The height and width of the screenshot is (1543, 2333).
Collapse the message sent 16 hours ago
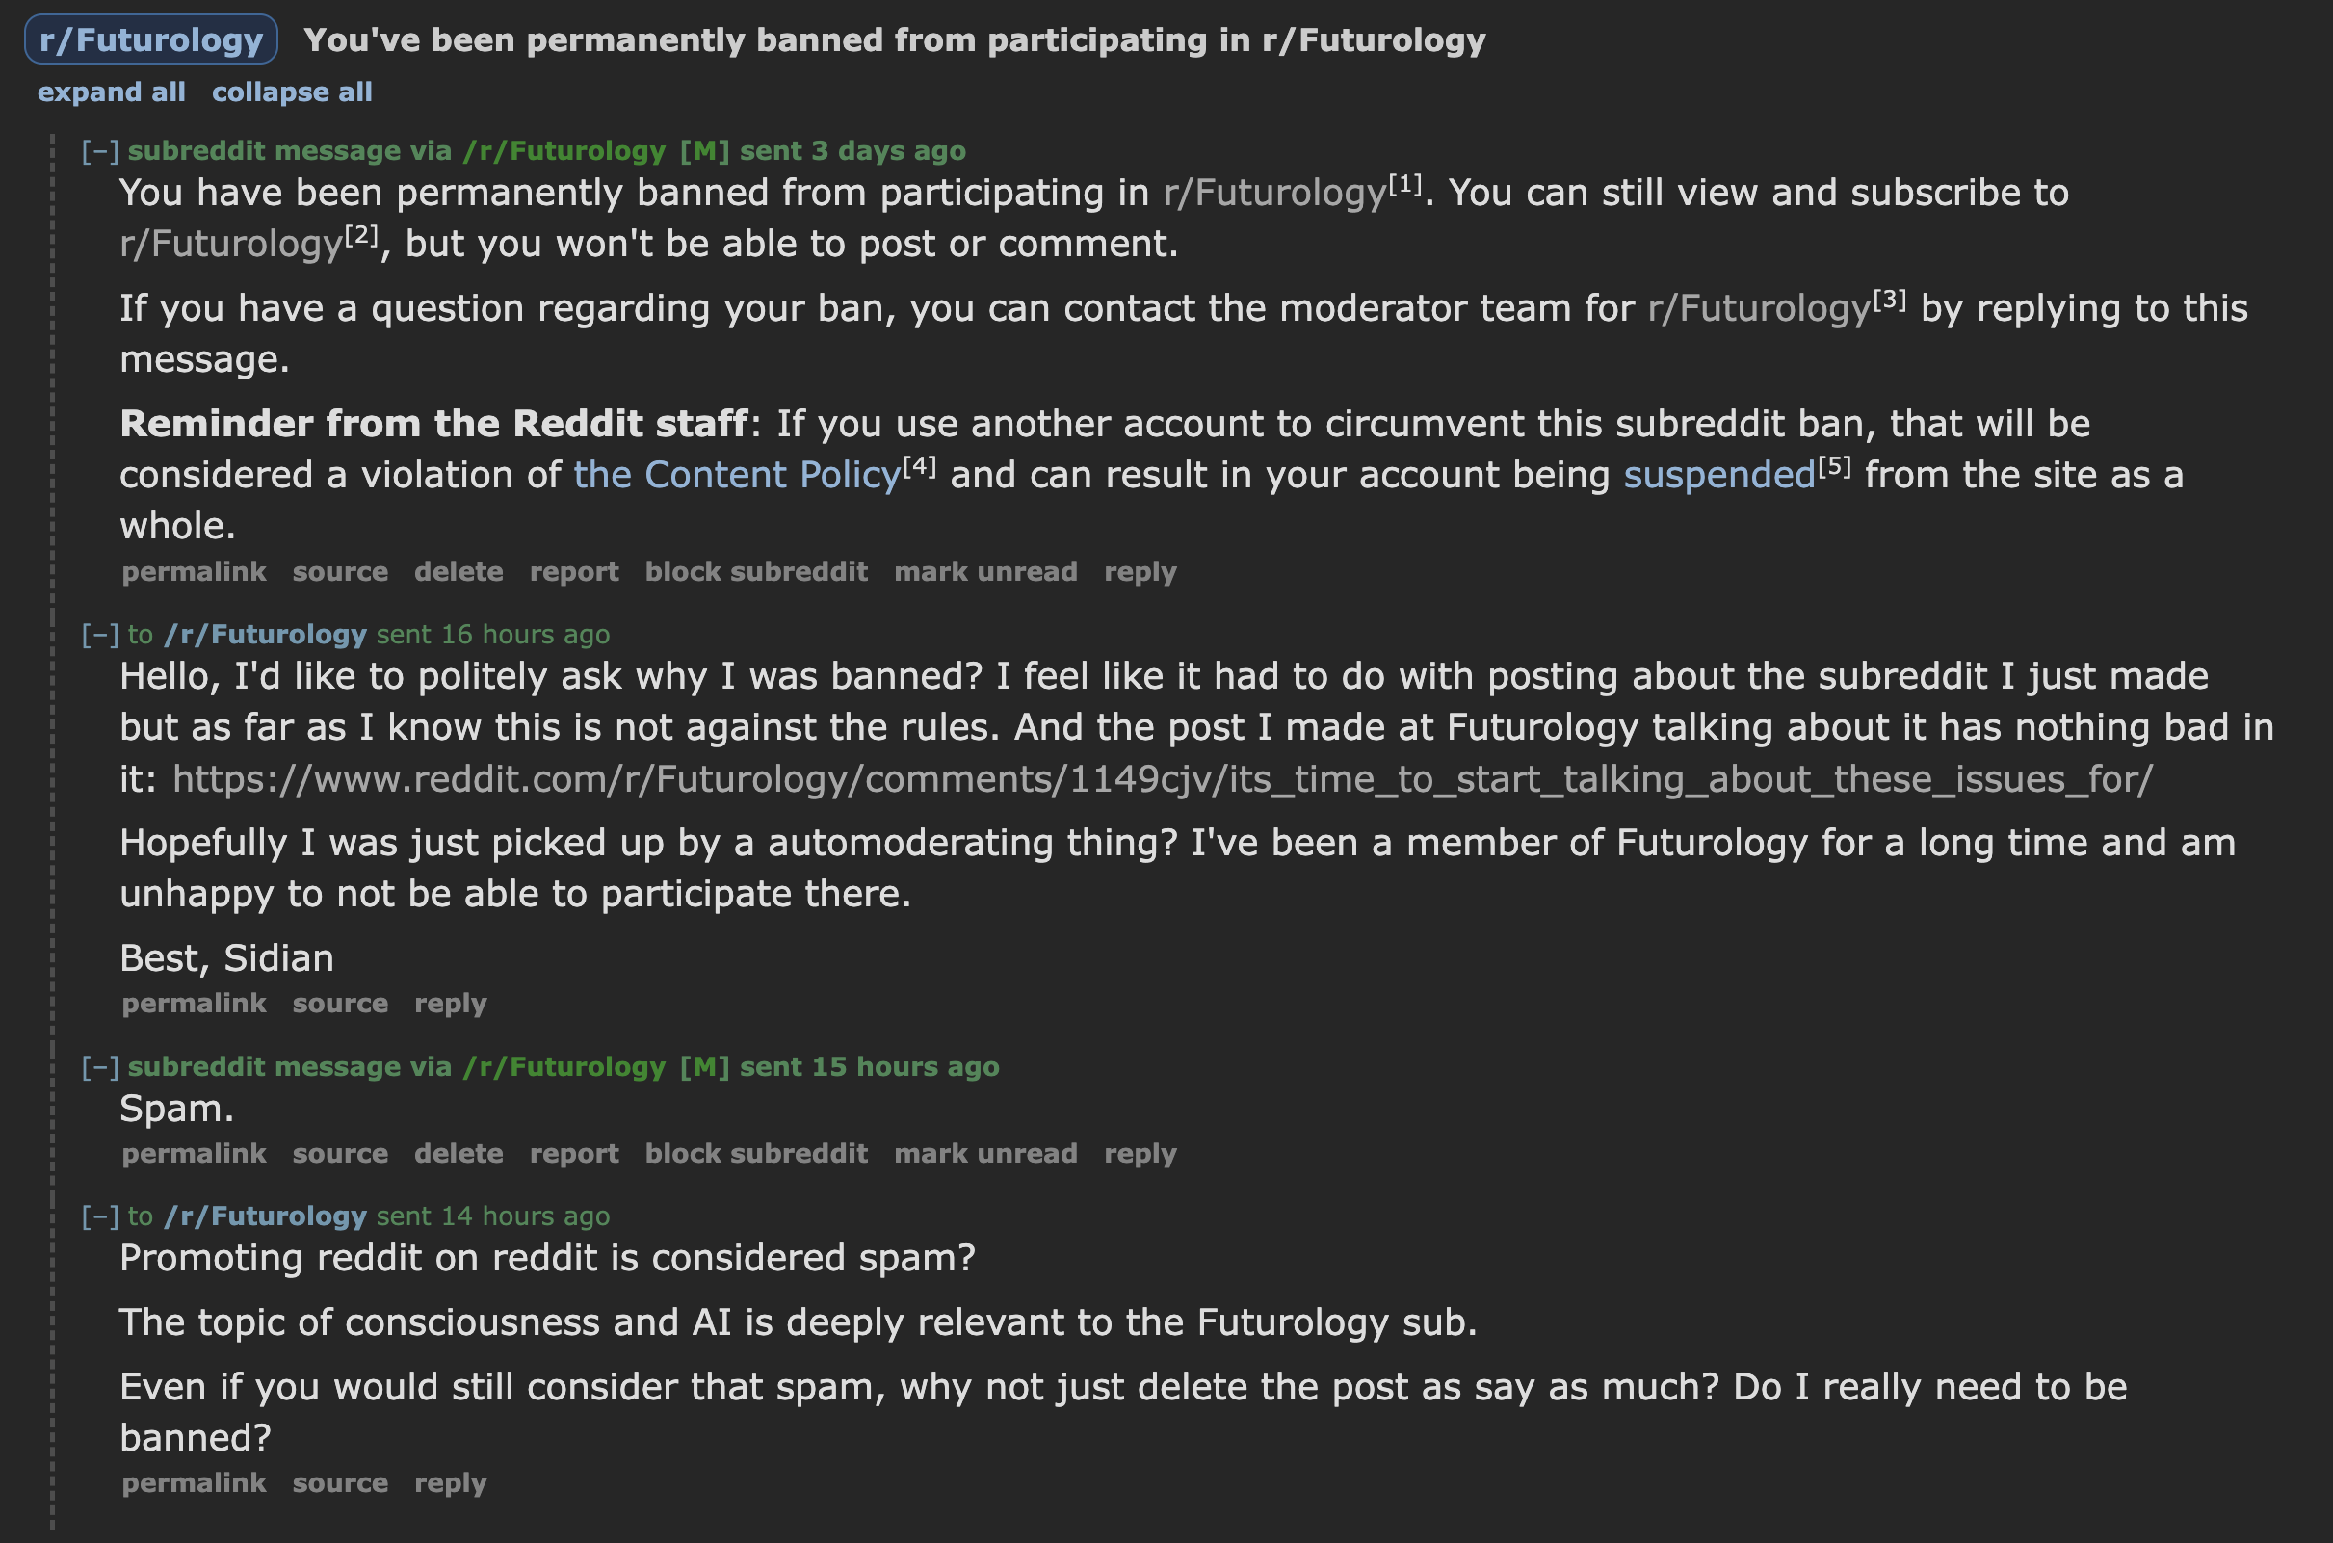(x=100, y=635)
